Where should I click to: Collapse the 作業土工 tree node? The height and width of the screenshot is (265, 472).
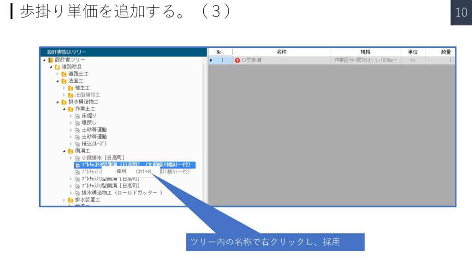65,109
